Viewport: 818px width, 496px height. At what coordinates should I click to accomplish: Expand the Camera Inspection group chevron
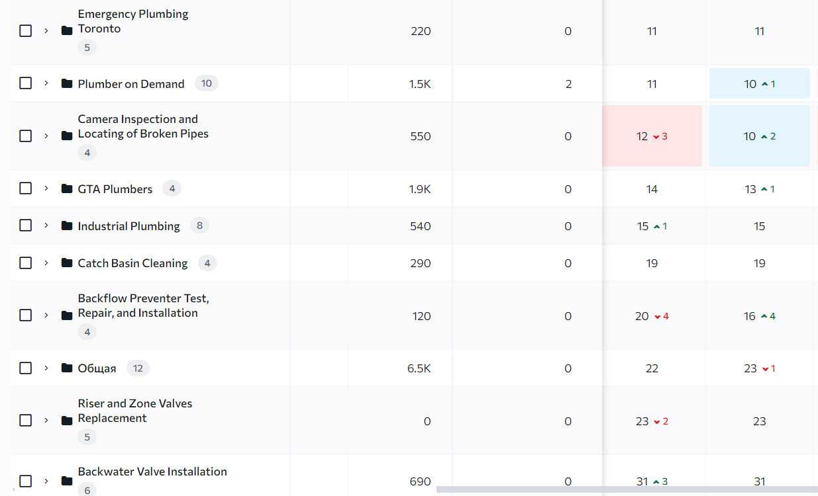click(46, 136)
